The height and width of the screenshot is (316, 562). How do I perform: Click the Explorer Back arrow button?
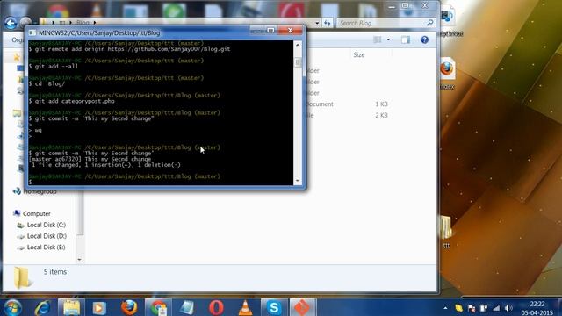coord(11,23)
